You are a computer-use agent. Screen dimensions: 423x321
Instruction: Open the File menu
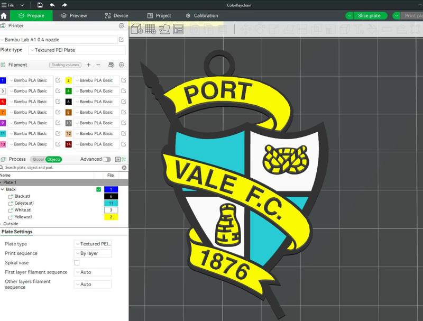8,5
